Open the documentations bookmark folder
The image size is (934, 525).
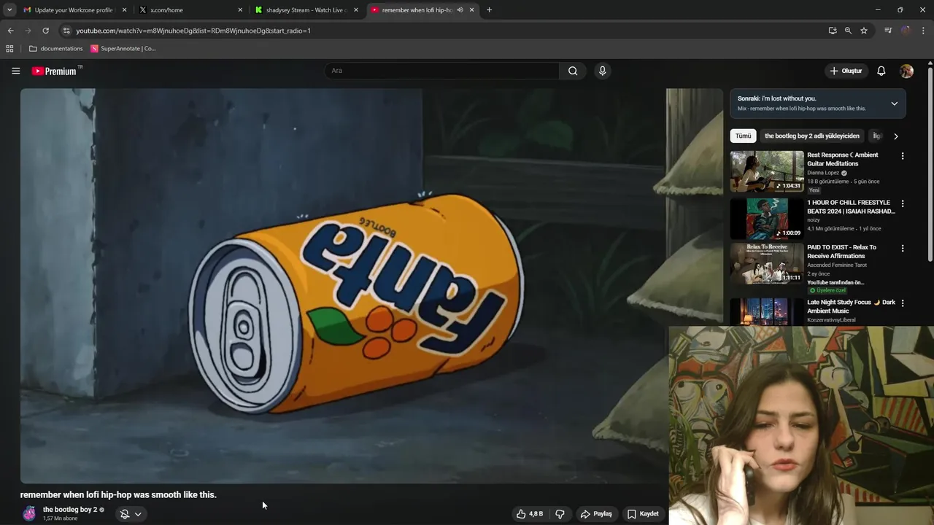[56, 49]
